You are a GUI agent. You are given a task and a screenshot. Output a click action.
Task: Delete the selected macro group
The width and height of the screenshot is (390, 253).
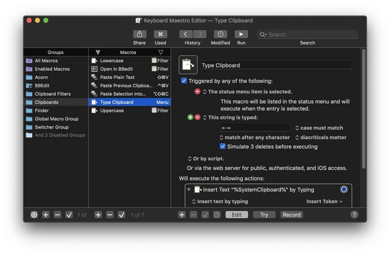[x=57, y=215]
